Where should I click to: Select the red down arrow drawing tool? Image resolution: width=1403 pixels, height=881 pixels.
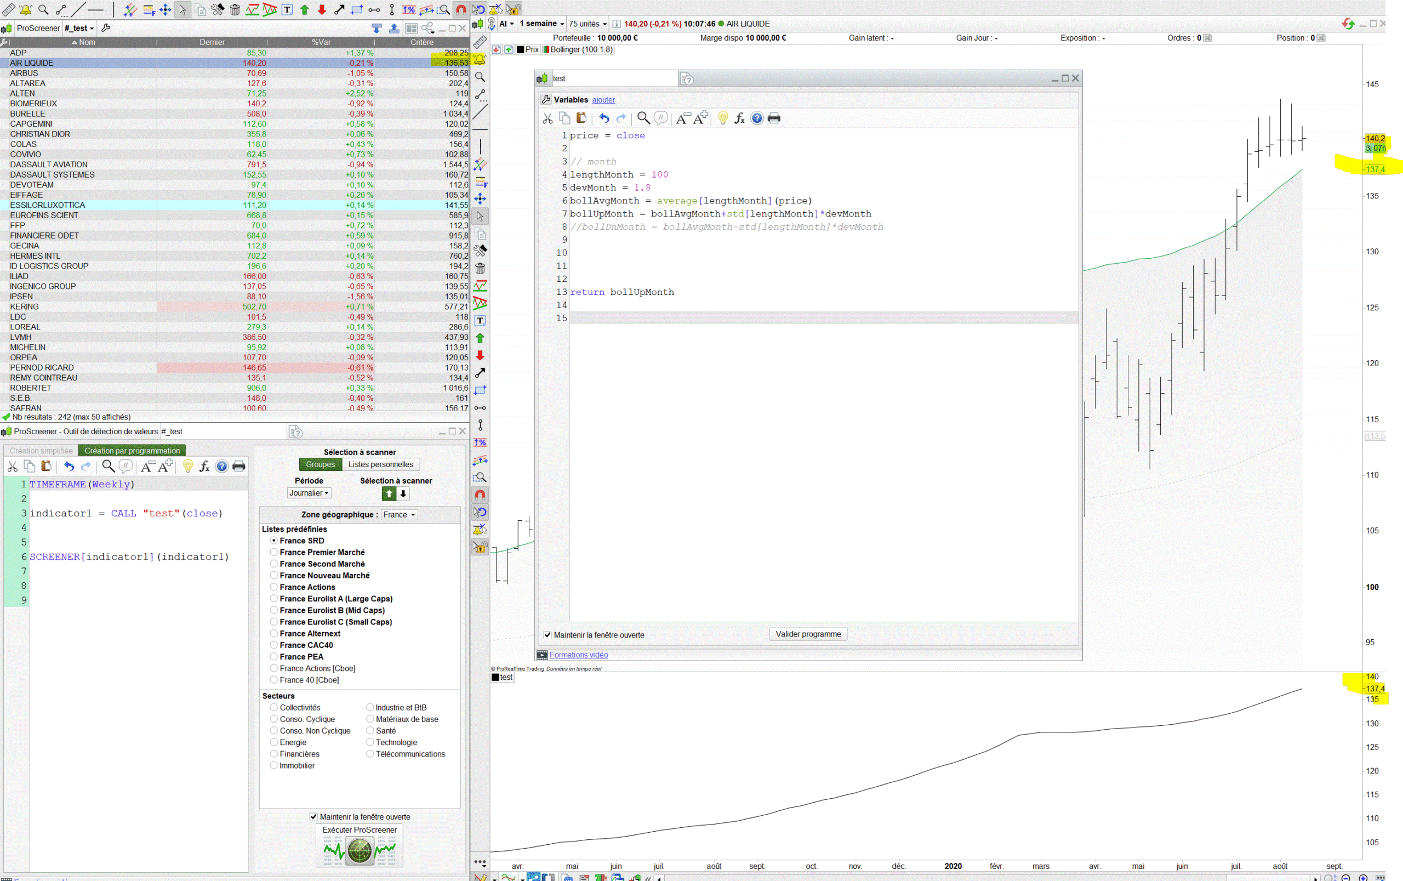(480, 355)
